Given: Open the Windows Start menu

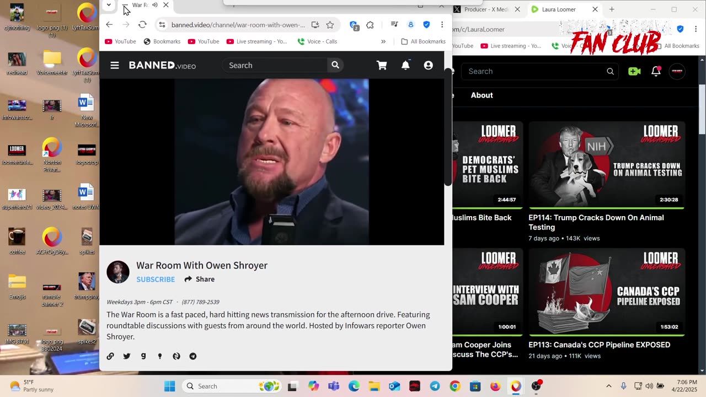Looking at the screenshot, I should (x=169, y=386).
